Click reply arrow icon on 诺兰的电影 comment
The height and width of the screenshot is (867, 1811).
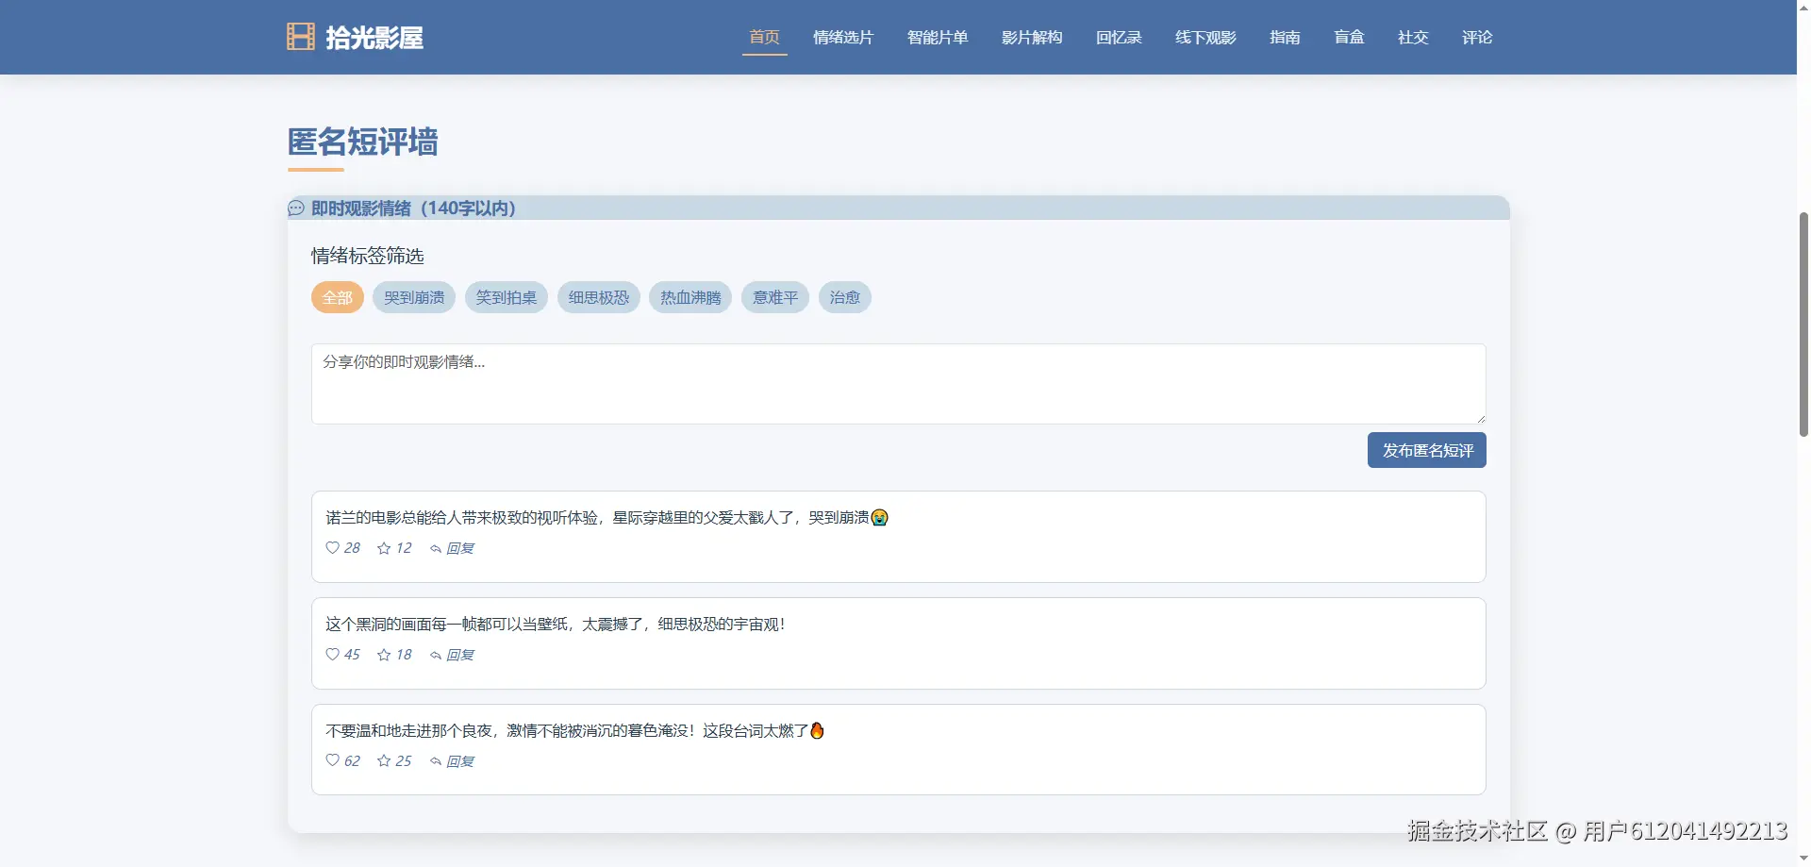pyautogui.click(x=436, y=549)
